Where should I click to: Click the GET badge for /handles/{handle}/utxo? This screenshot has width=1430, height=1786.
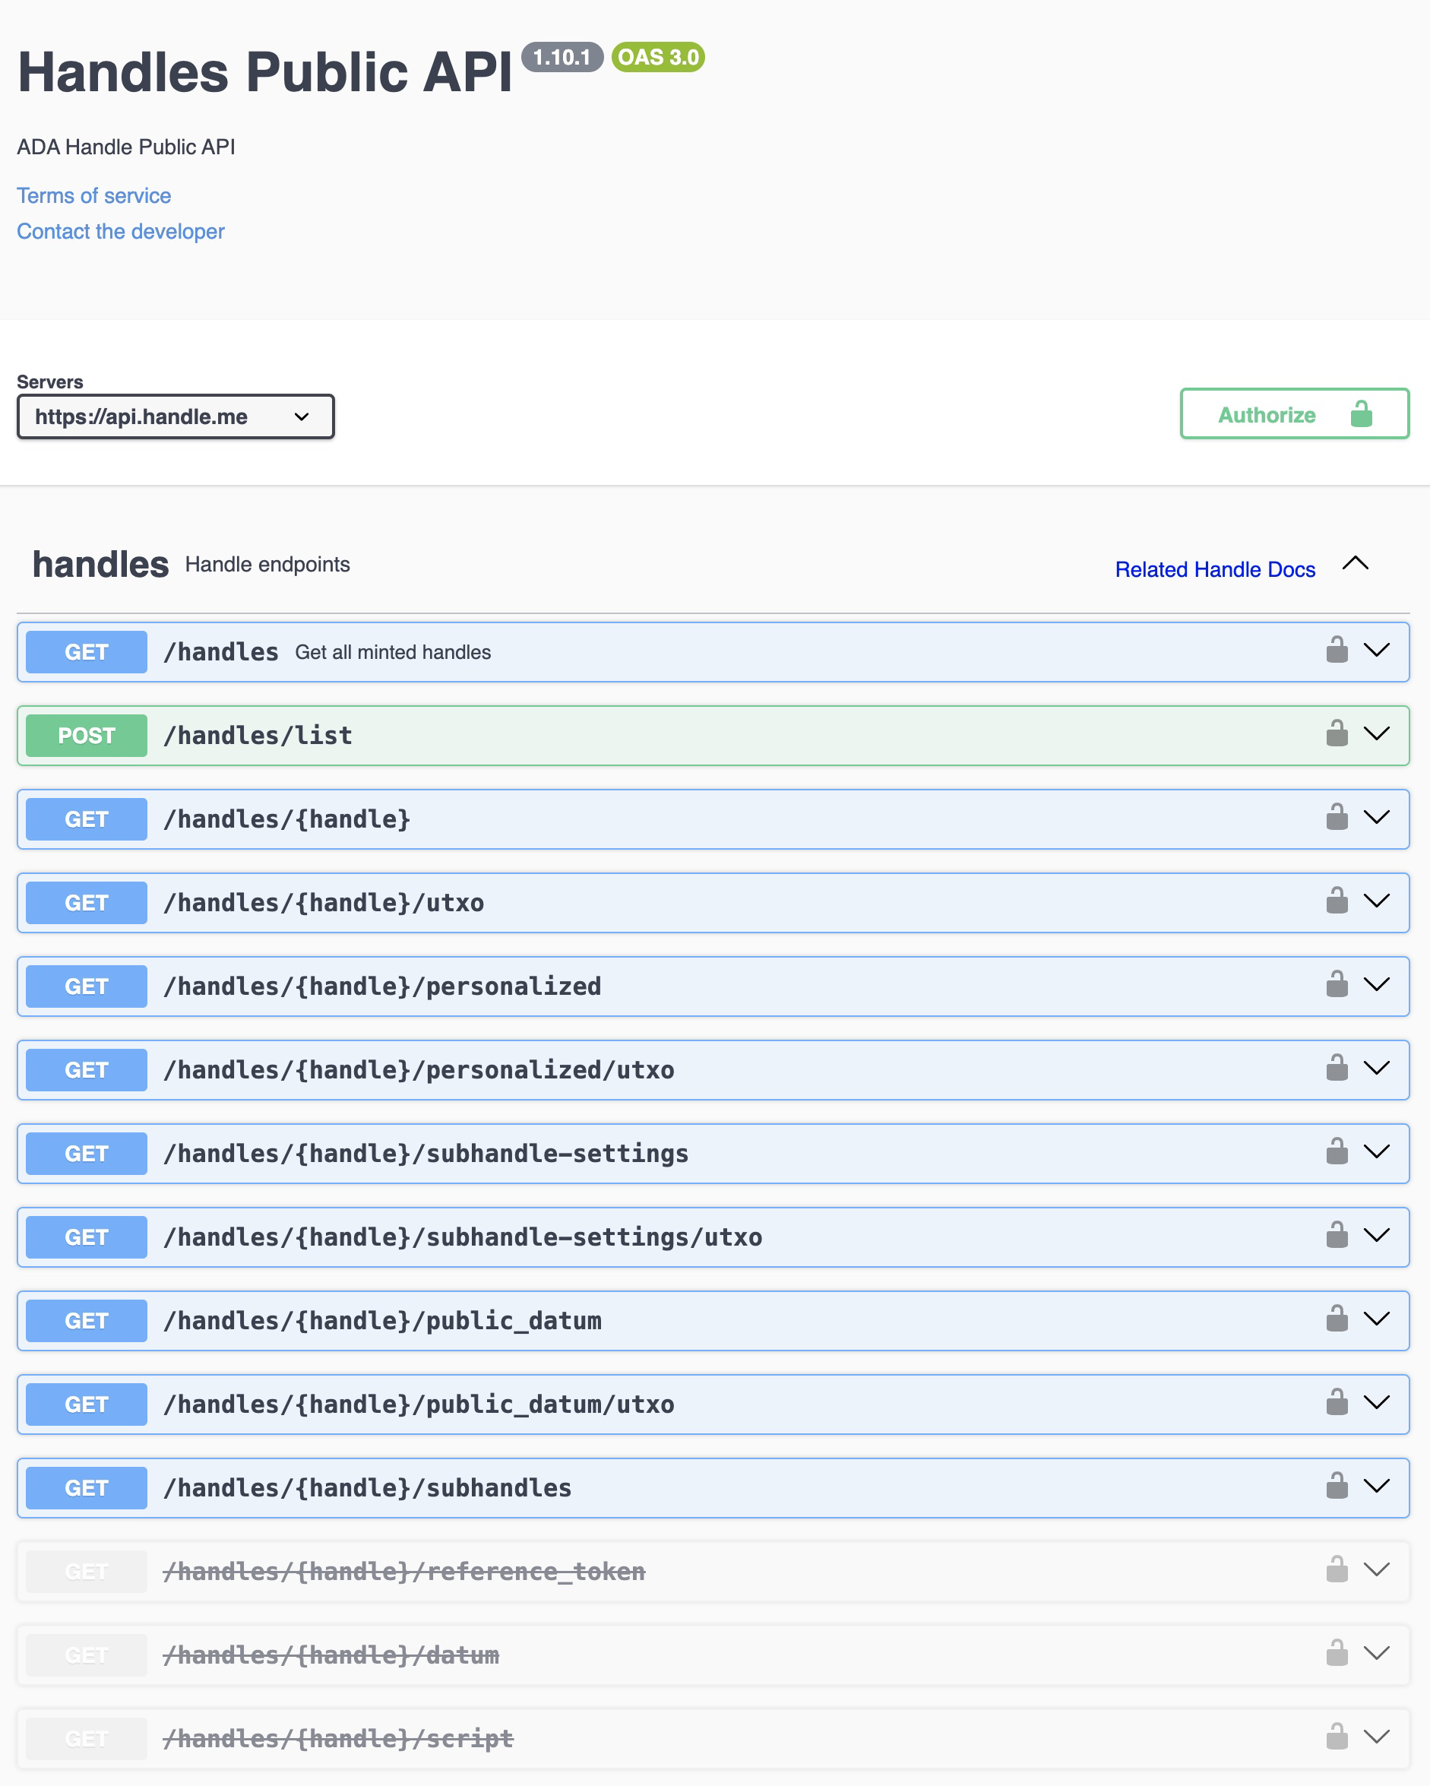tap(86, 903)
